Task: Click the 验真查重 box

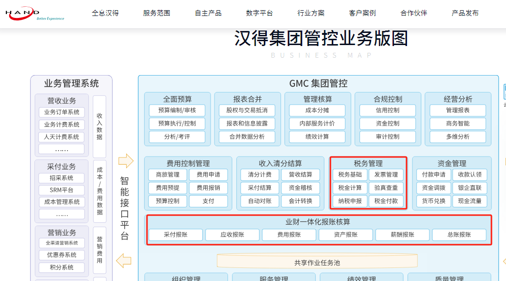Action: point(386,188)
